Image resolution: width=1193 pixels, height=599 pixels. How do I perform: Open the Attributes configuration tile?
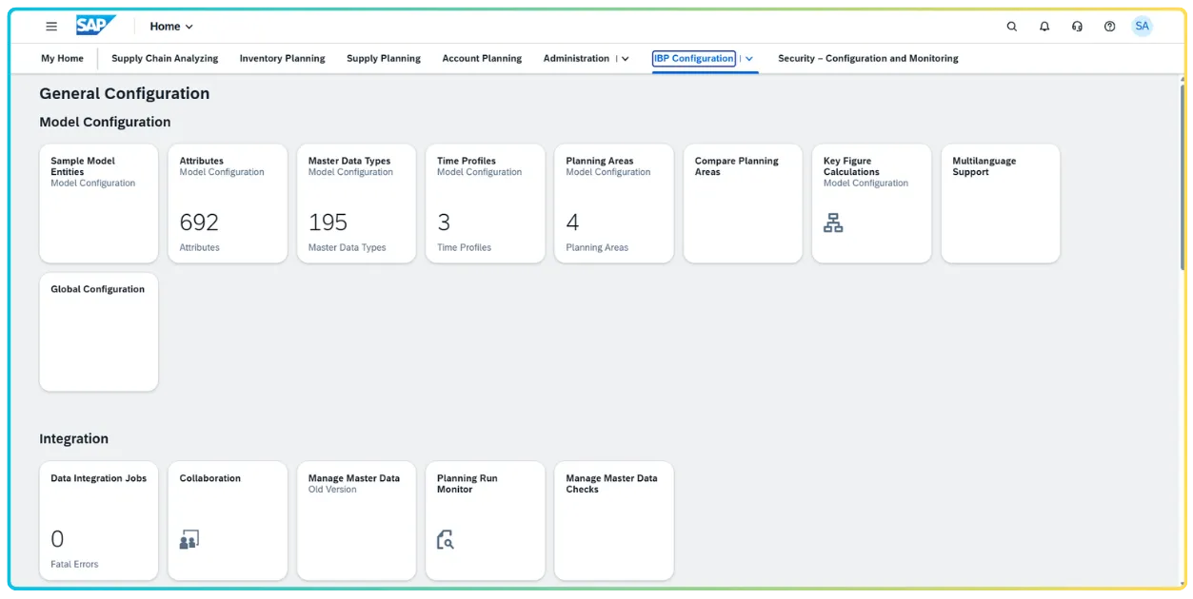point(228,203)
